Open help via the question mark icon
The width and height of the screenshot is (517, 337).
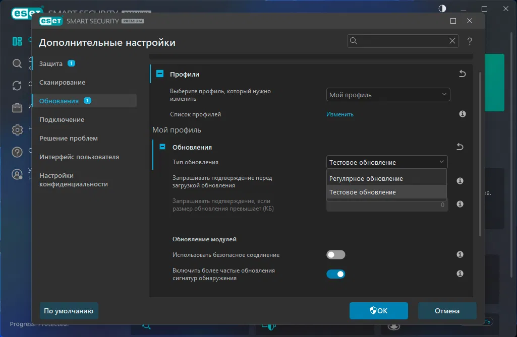(x=470, y=41)
